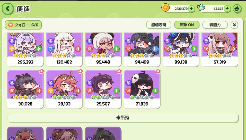Add gold coins with the plus button

[x=191, y=9]
